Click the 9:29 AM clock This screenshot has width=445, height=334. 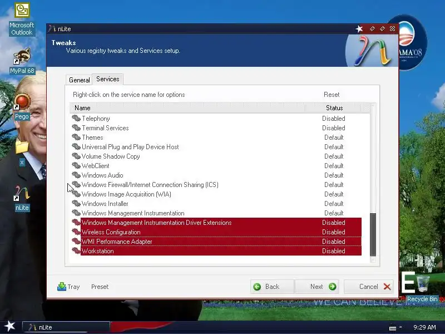(424, 327)
